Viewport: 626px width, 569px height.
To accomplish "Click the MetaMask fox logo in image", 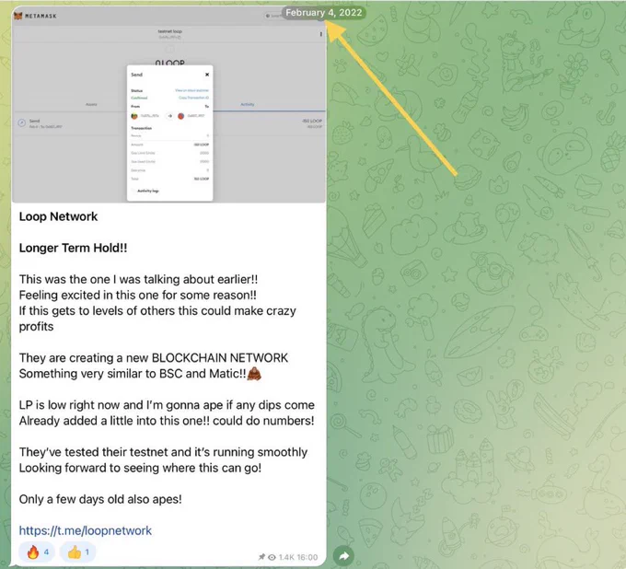I will click(18, 16).
